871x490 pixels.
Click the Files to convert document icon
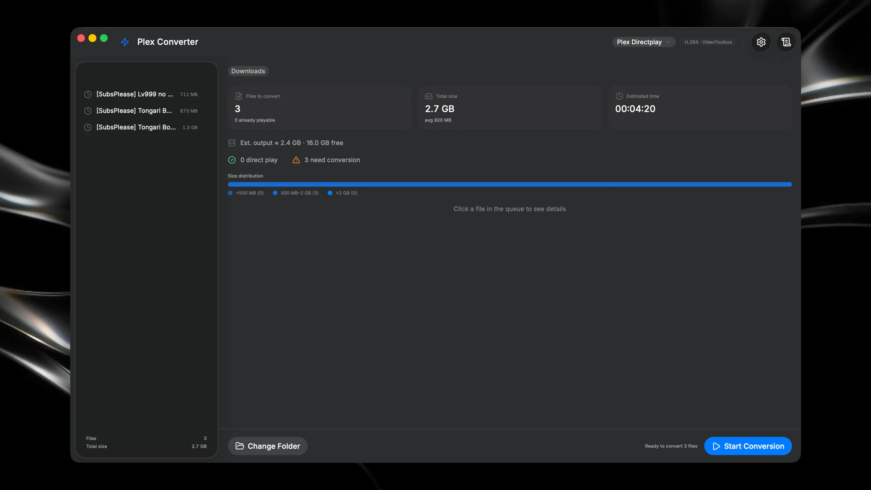coord(238,96)
